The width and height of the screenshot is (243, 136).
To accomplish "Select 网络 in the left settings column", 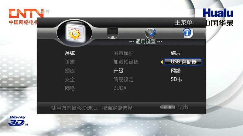I will tap(70, 88).
